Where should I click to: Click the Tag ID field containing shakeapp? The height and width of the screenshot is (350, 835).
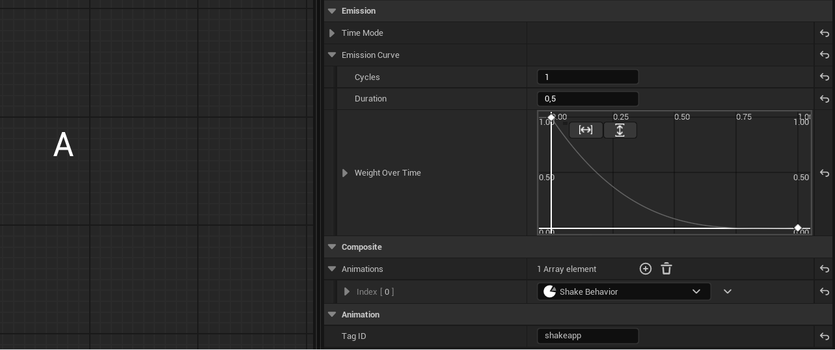click(588, 336)
